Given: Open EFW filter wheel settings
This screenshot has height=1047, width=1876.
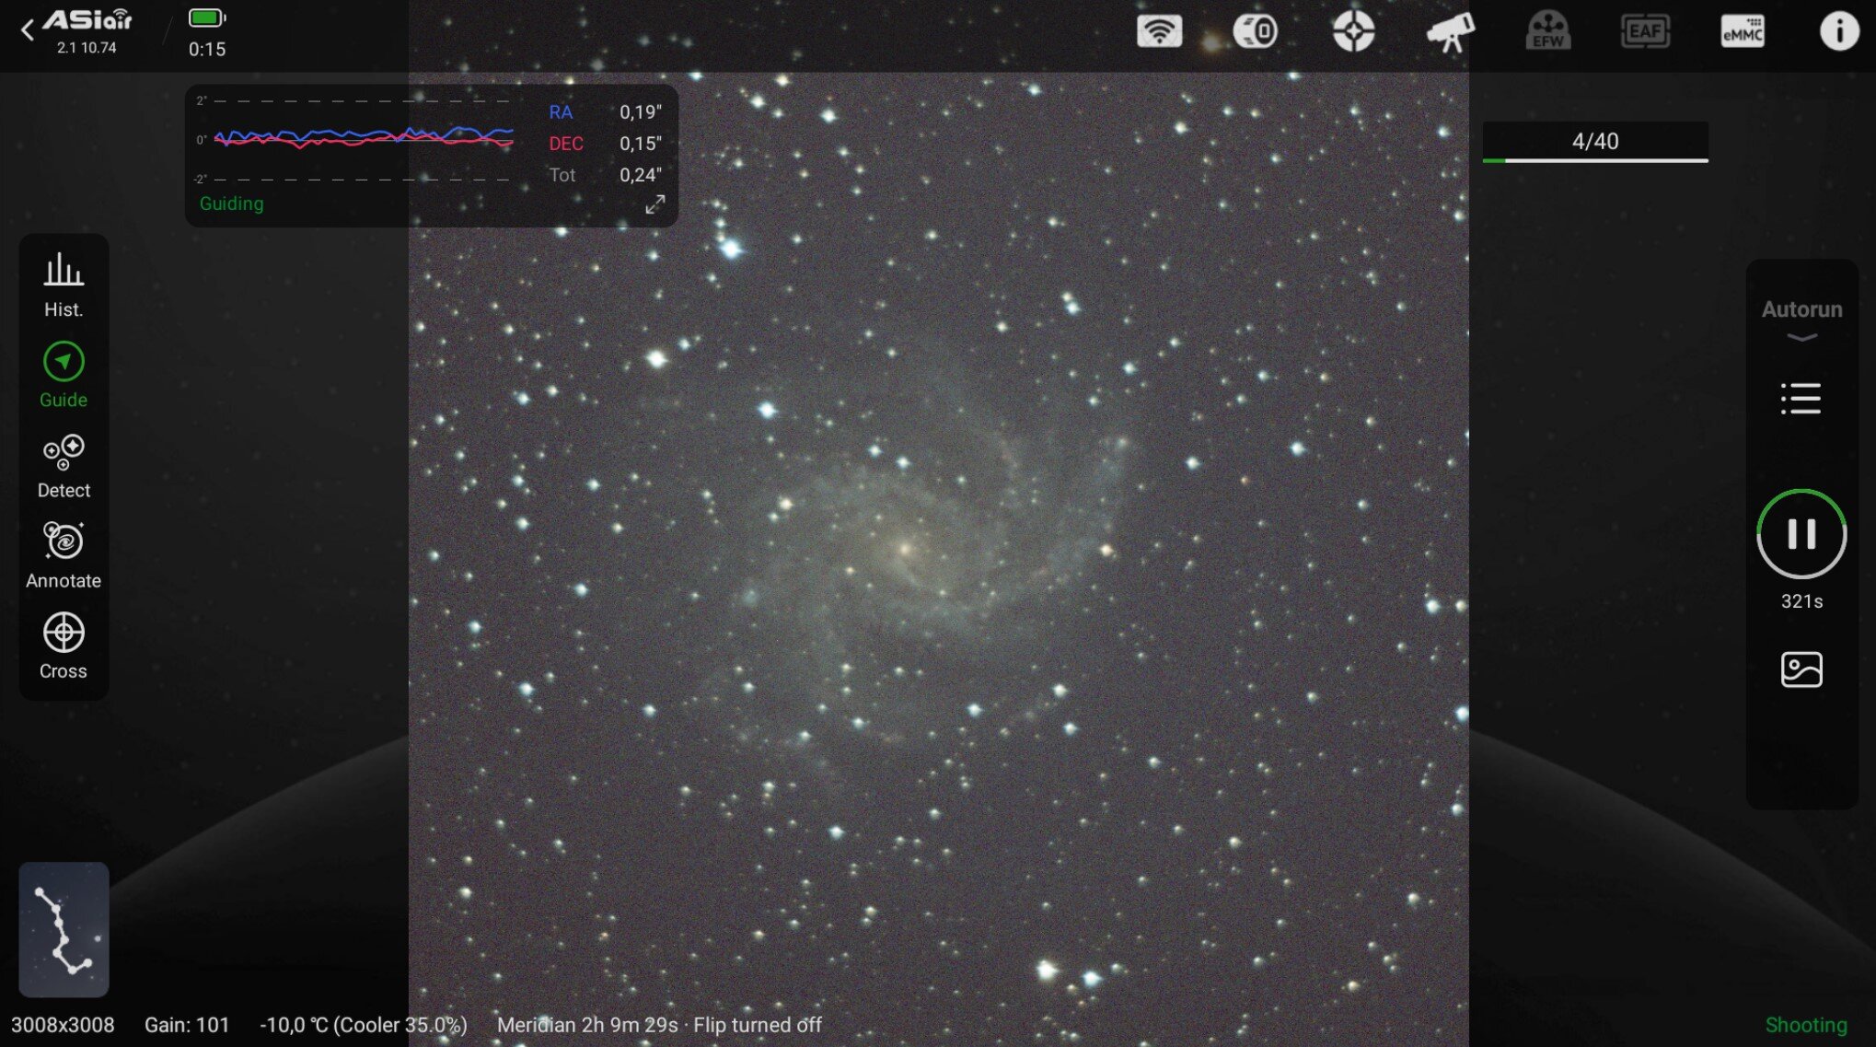Looking at the screenshot, I should click(1548, 31).
